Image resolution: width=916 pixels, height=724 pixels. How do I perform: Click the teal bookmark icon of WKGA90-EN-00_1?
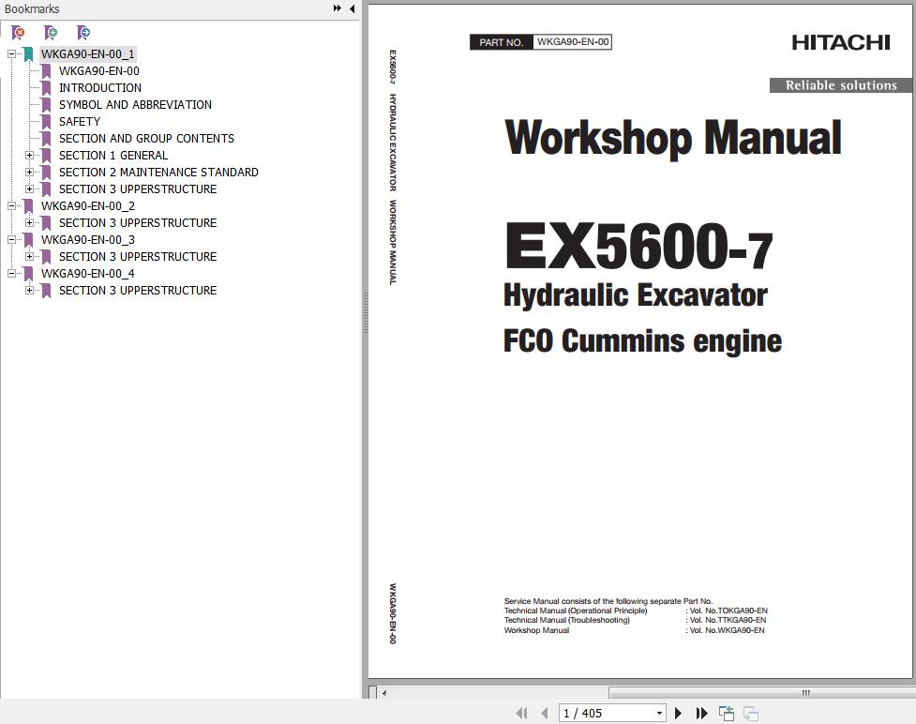coord(28,54)
